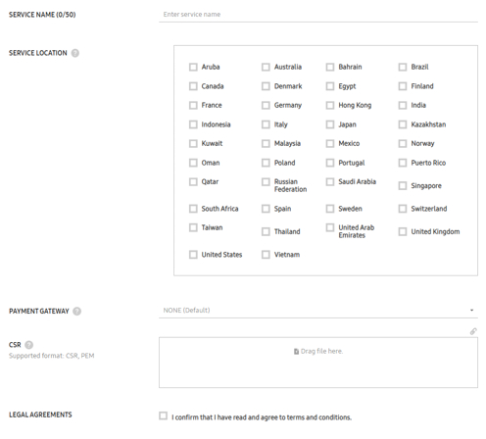Click the Service Location help icon
486x439 pixels.
tap(75, 53)
